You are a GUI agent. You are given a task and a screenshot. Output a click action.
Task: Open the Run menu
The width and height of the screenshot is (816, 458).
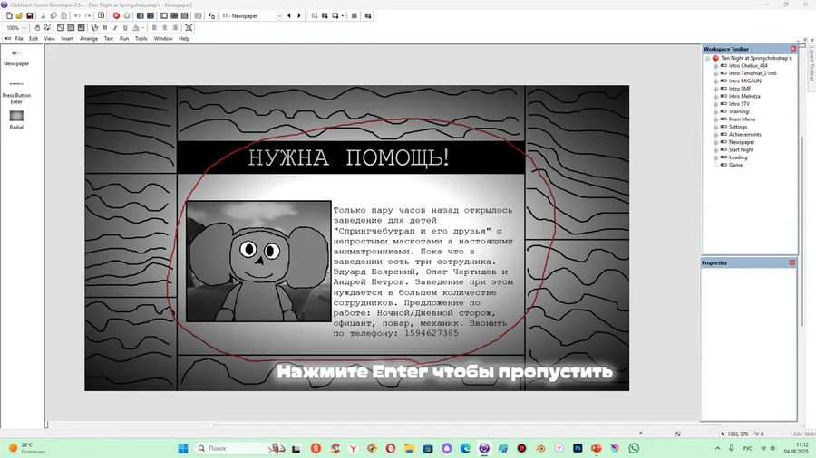point(124,38)
